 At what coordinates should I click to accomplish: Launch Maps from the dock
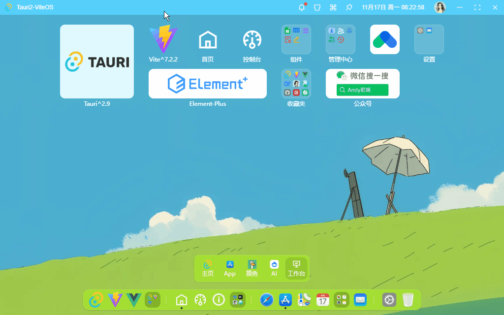[x=304, y=300]
